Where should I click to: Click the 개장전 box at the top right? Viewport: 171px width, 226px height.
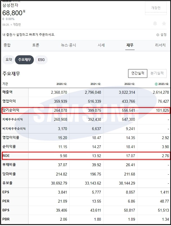[x=156, y=8]
